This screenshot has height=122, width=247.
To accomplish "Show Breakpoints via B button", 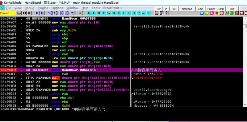I will tap(134, 13).
